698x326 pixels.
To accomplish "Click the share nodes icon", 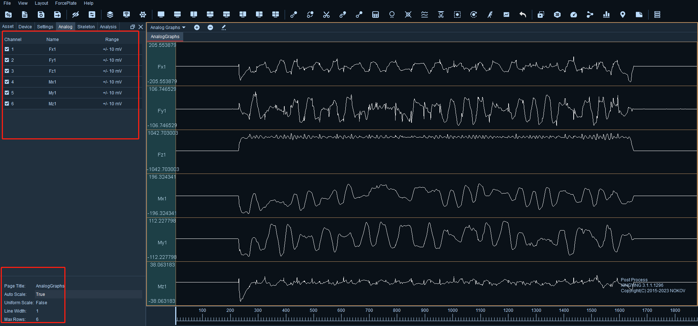I will coord(590,15).
